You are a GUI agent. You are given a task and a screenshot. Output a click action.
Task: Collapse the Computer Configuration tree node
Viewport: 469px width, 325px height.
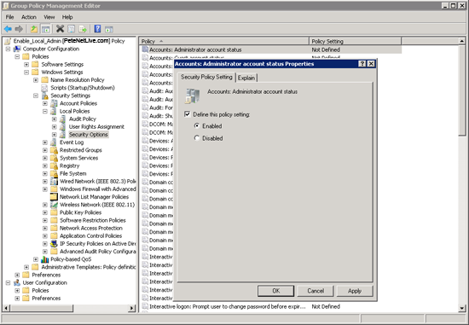point(8,49)
